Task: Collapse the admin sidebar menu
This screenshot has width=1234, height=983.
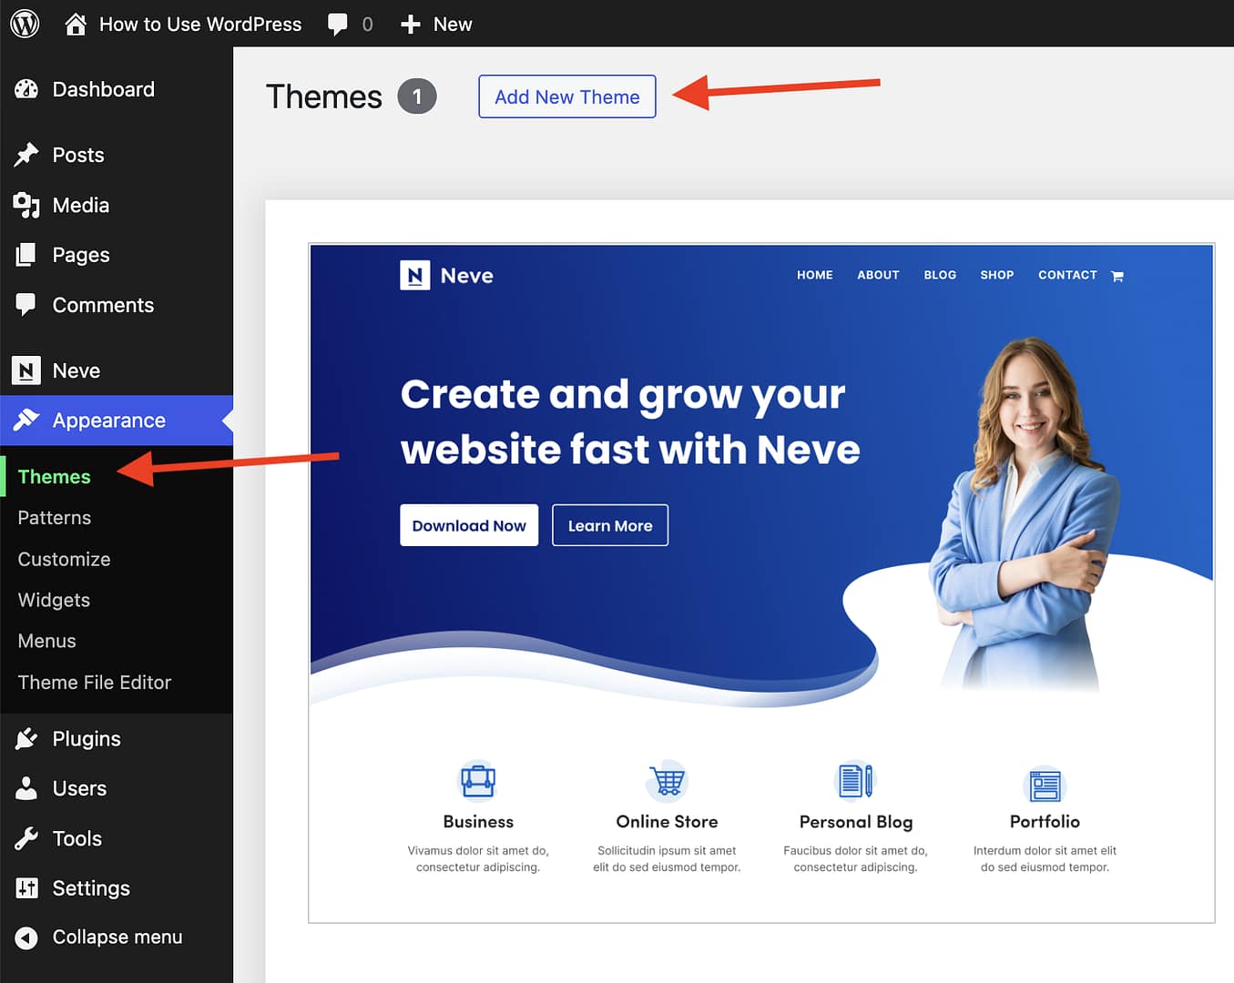Action: pos(98,937)
